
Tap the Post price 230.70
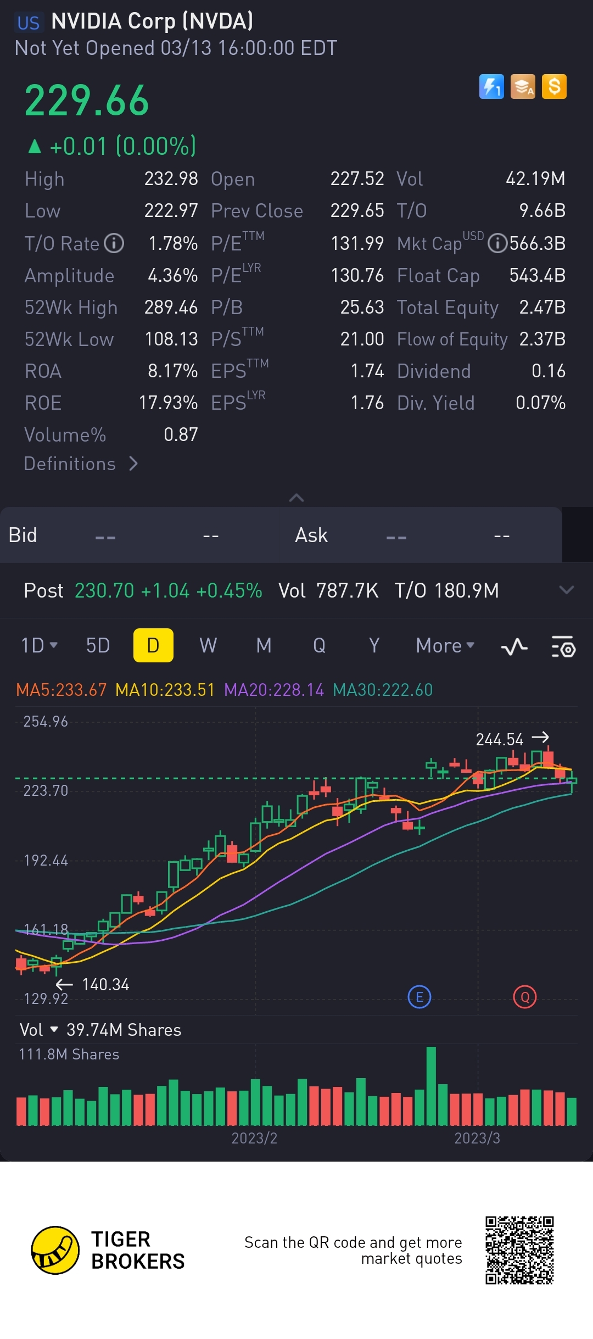tap(104, 590)
